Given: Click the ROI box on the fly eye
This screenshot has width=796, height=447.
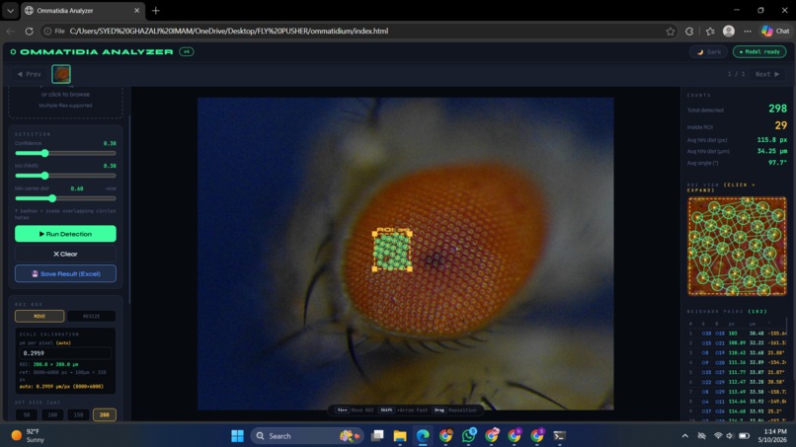Looking at the screenshot, I should (392, 252).
